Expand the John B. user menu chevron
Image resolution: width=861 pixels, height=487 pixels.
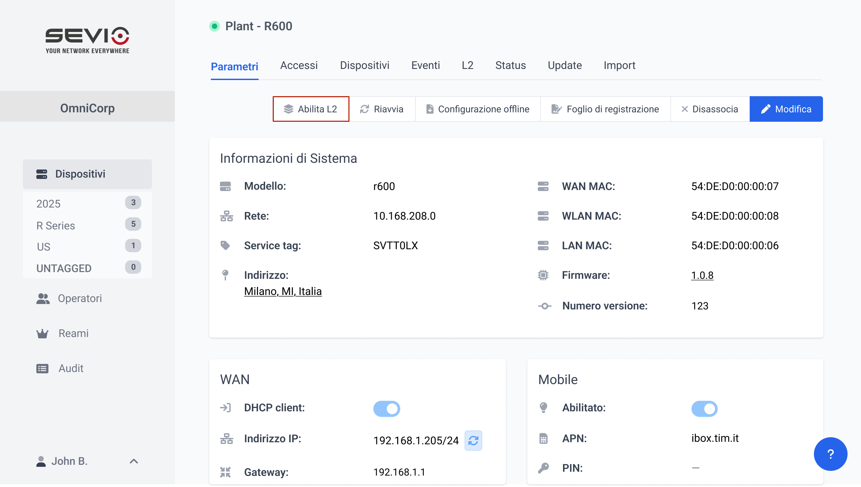(134, 461)
